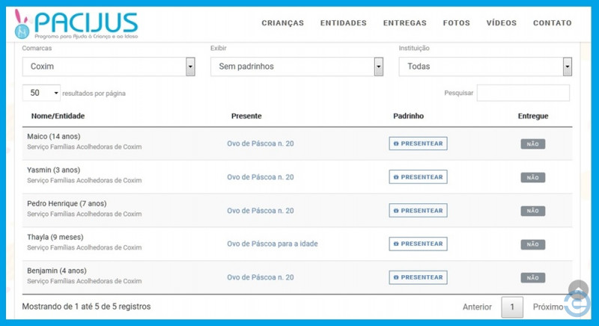Click the NÃO delivered badge for Maico

(x=533, y=144)
